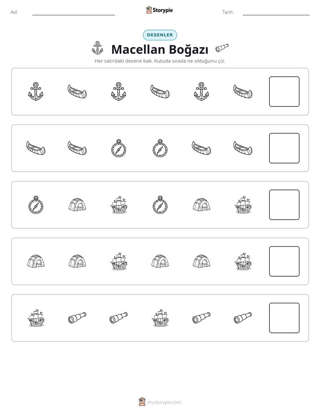Click the answer box in row one
Screen dimensions: 320x415
pos(284,92)
